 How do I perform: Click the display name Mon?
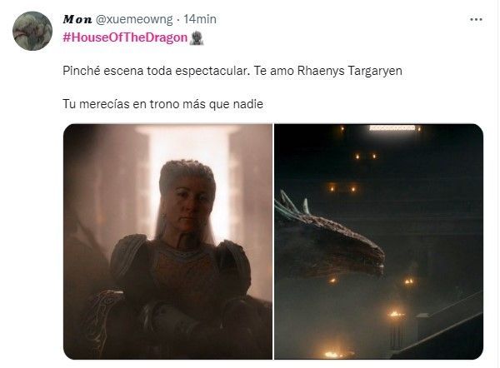point(77,19)
